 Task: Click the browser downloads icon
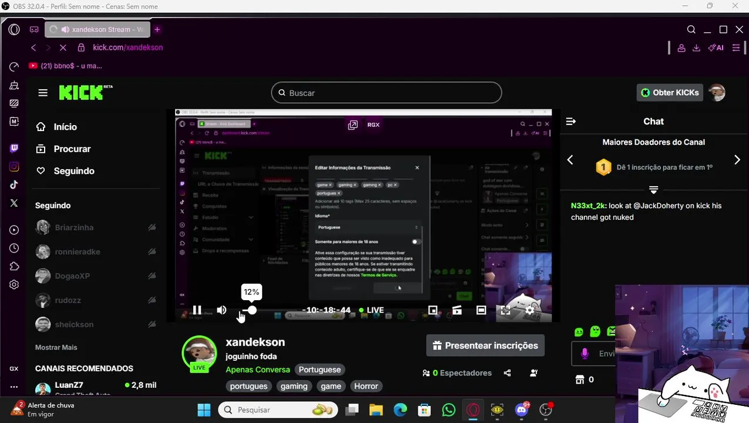pos(696,48)
